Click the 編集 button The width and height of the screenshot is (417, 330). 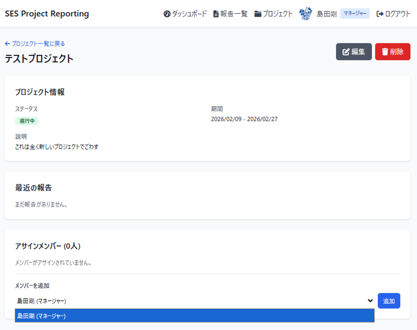click(354, 52)
